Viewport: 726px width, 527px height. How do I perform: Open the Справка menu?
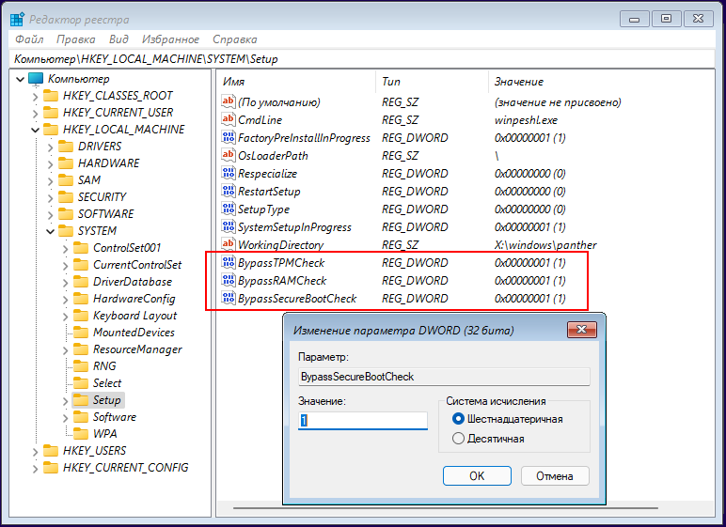pos(235,39)
